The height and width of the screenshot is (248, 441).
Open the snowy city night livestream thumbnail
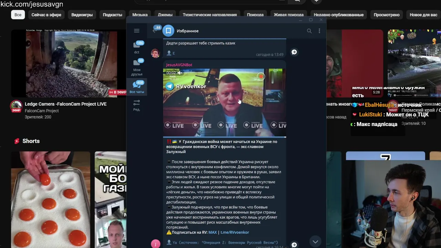tap(414, 63)
